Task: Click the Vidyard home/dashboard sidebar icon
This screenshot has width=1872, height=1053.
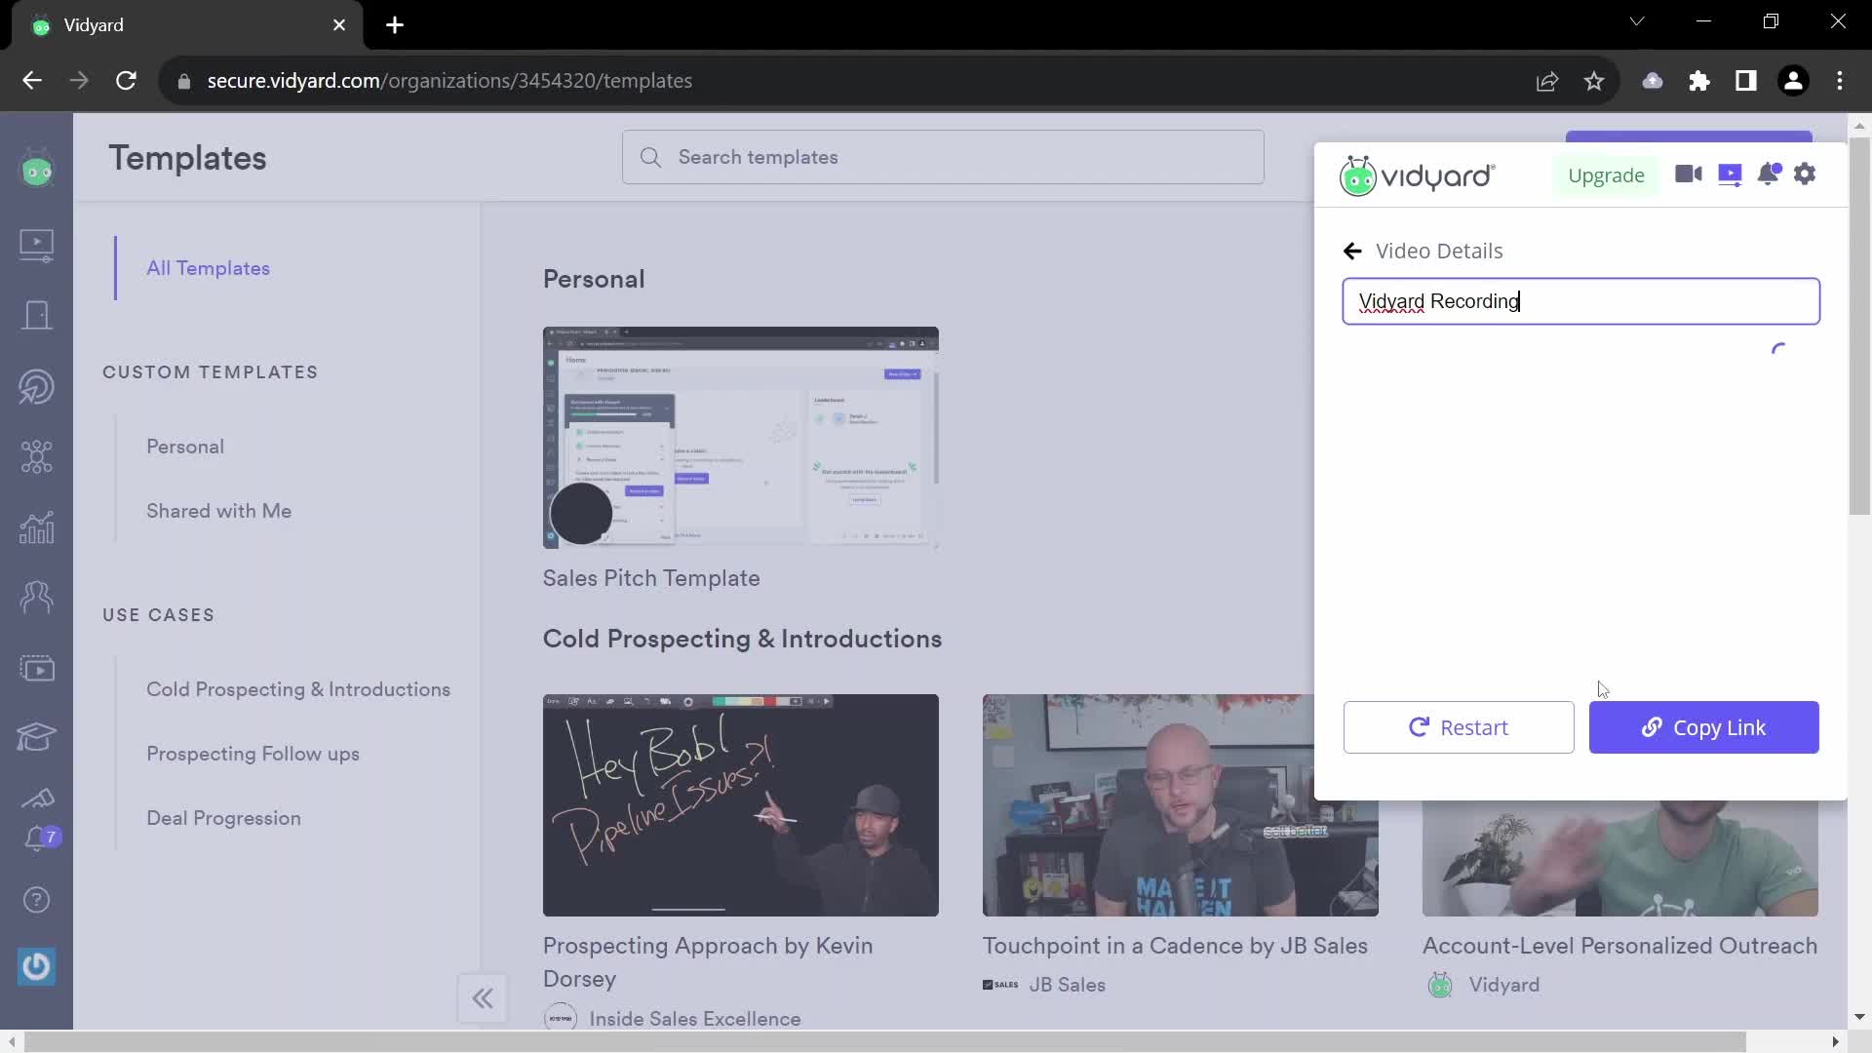Action: (36, 171)
